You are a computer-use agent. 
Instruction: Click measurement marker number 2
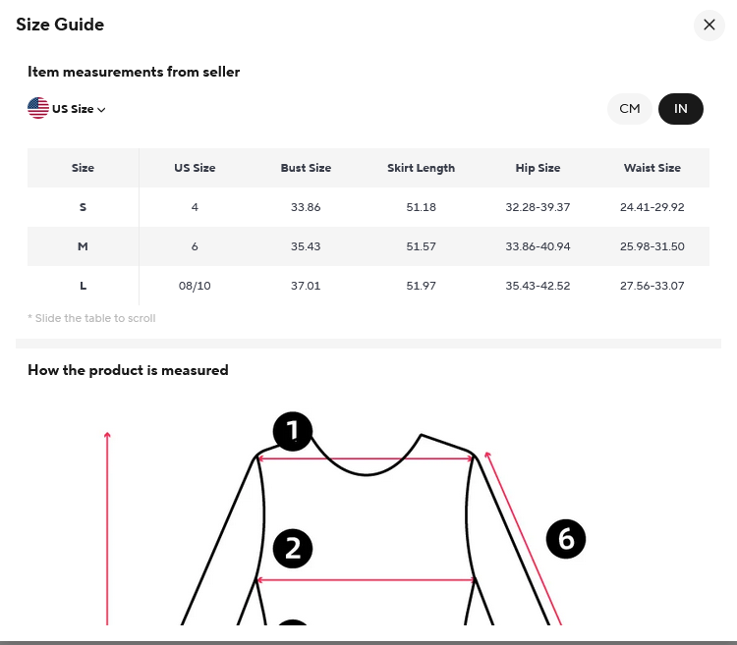[292, 549]
